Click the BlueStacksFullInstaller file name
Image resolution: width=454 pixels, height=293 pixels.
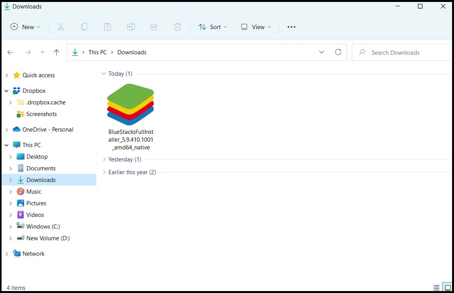point(131,139)
